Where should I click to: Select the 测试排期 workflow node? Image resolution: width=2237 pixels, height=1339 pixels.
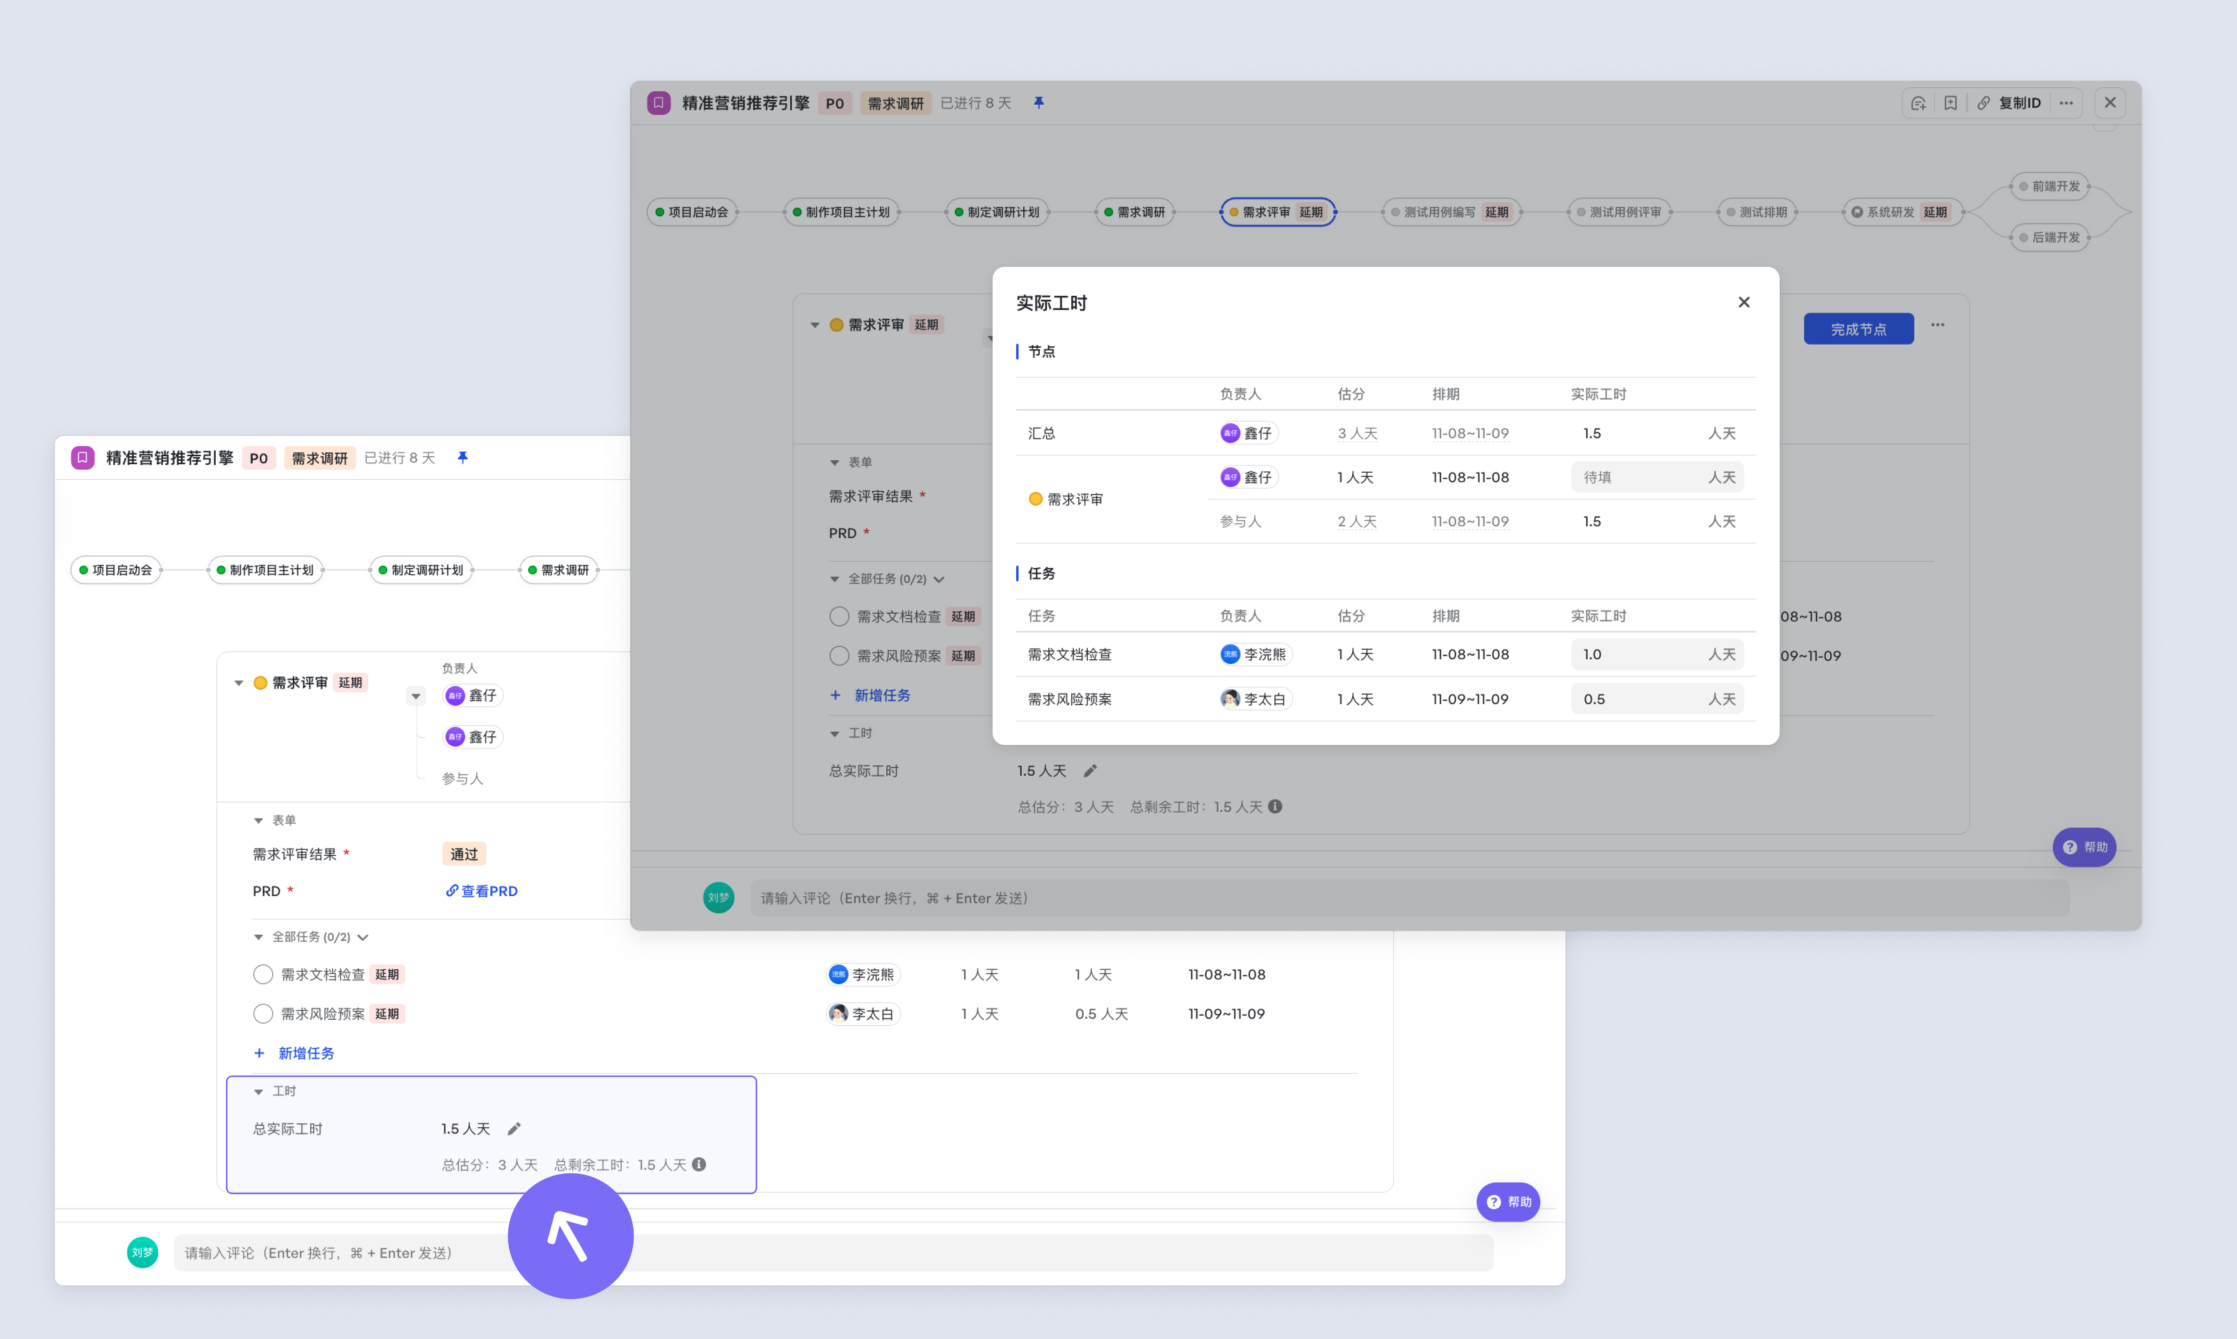click(x=1758, y=212)
